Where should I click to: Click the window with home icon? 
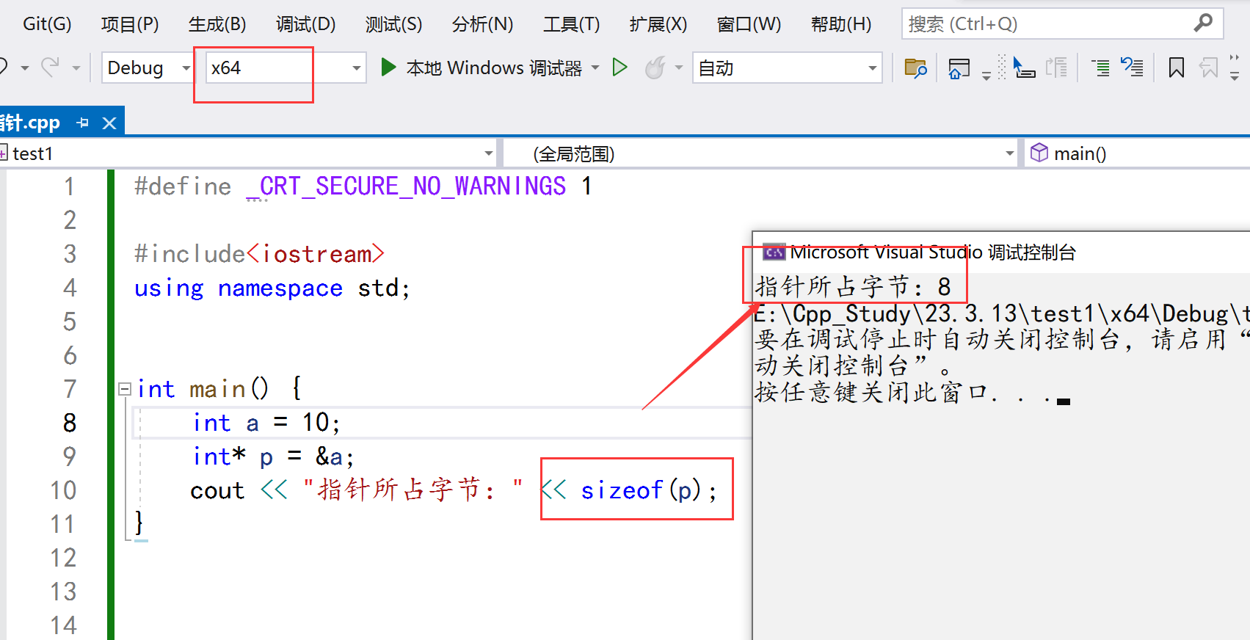click(959, 68)
